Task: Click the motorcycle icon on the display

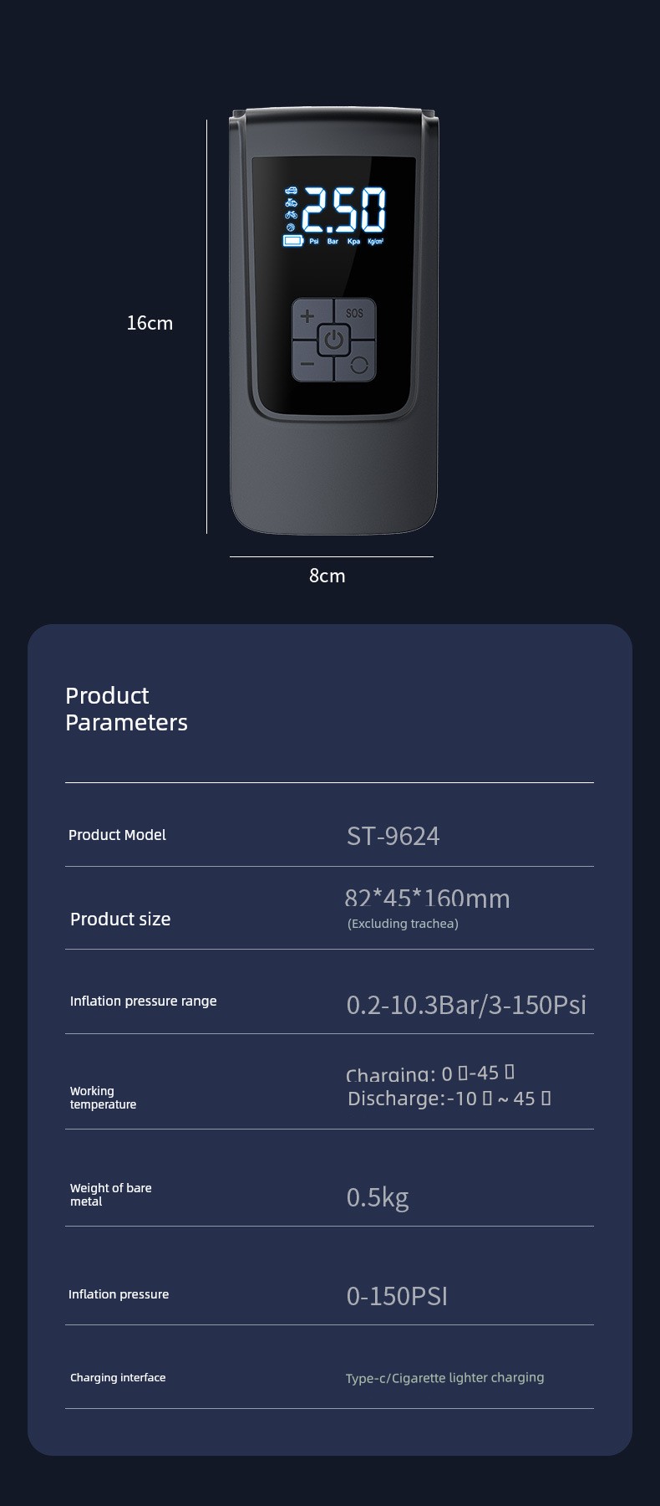Action: [x=291, y=202]
